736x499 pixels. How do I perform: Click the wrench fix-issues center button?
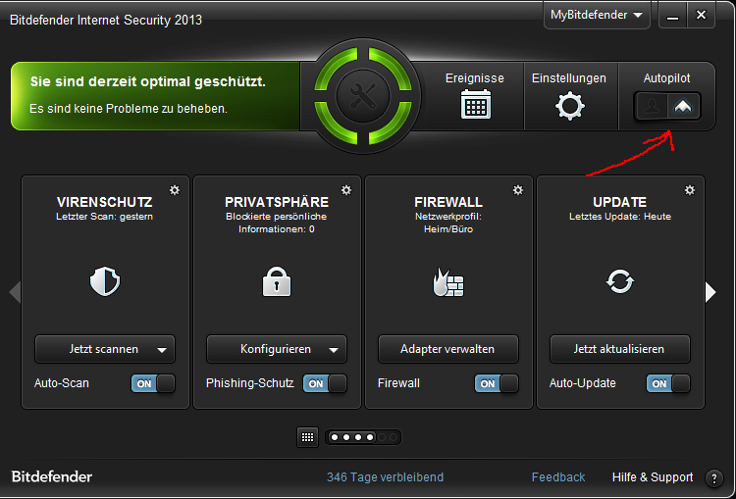pyautogui.click(x=363, y=96)
